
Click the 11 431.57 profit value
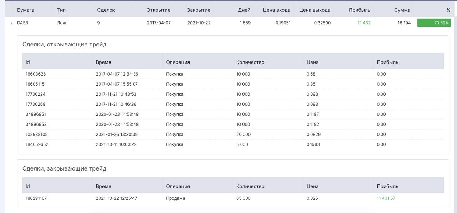point(386,198)
